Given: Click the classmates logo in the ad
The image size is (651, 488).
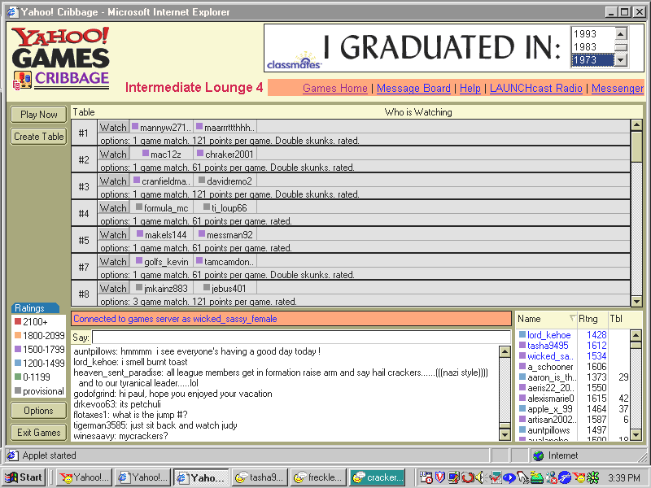Looking at the screenshot, I should [x=294, y=62].
